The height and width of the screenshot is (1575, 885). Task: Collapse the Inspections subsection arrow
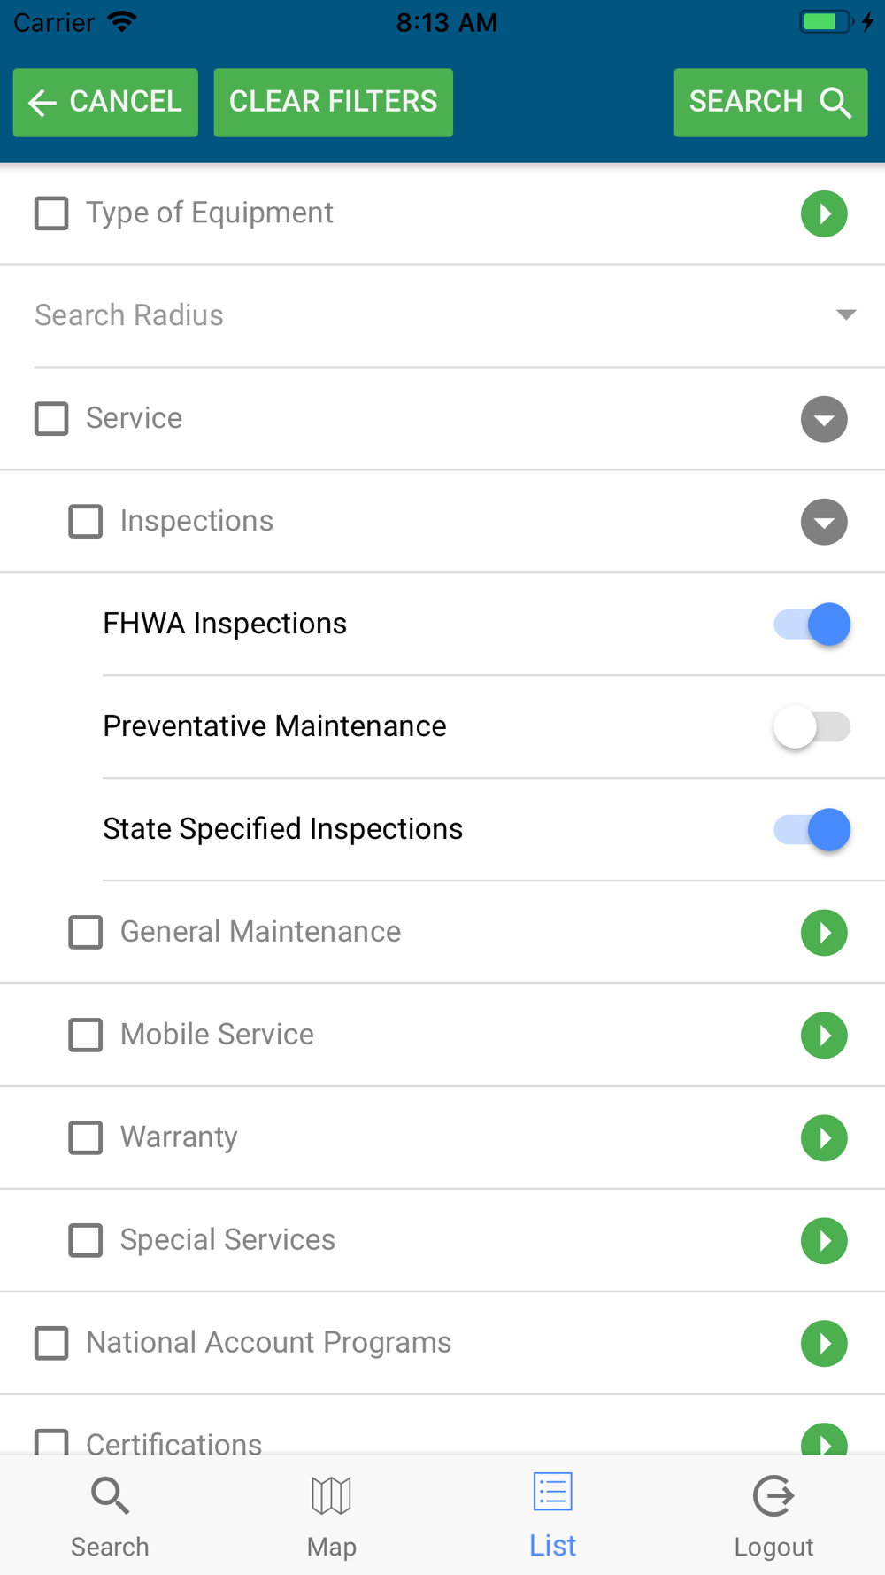pos(824,522)
